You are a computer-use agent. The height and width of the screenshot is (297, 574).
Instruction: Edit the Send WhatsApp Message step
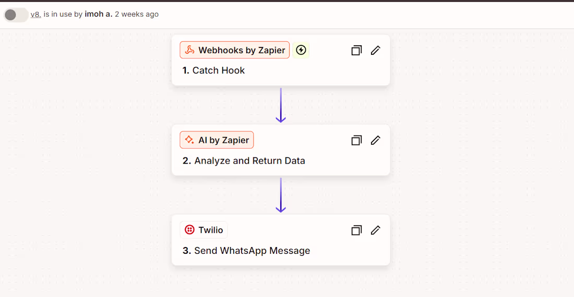tap(375, 230)
